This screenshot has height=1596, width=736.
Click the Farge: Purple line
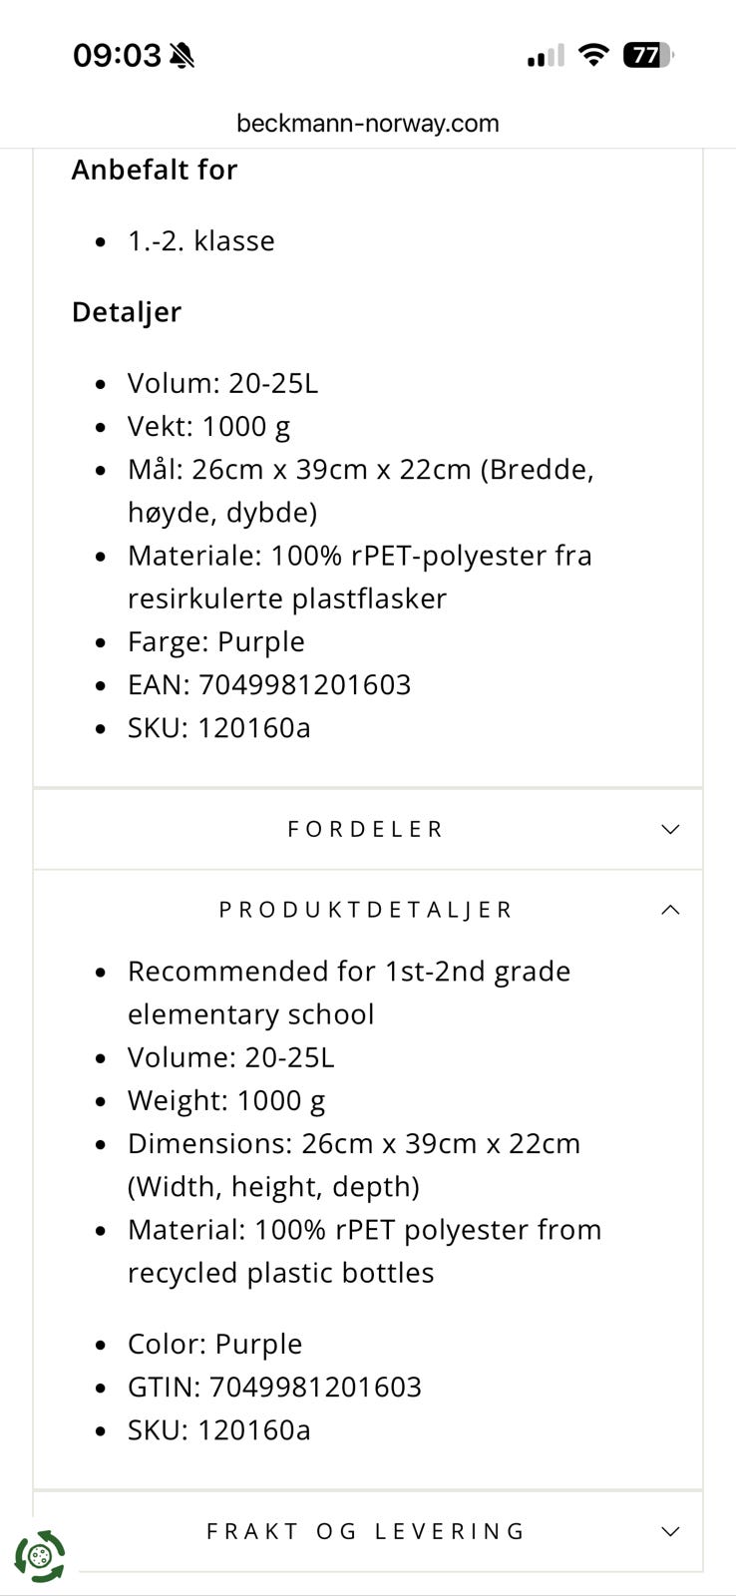coord(215,641)
